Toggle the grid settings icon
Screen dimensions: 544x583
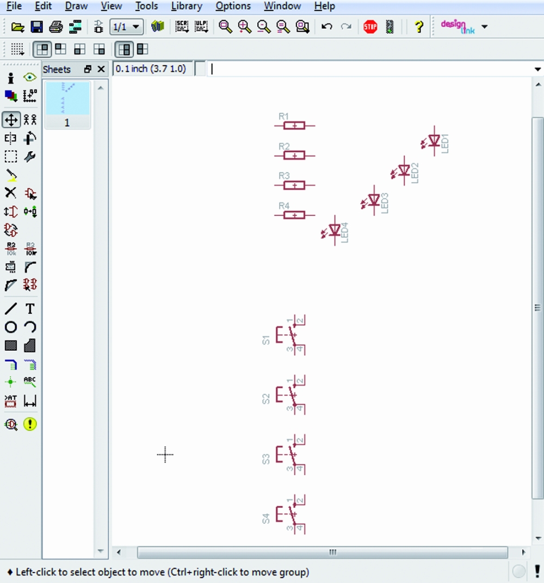click(x=17, y=49)
